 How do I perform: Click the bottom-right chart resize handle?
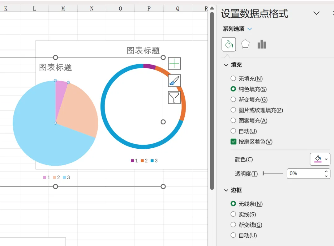tap(163, 187)
